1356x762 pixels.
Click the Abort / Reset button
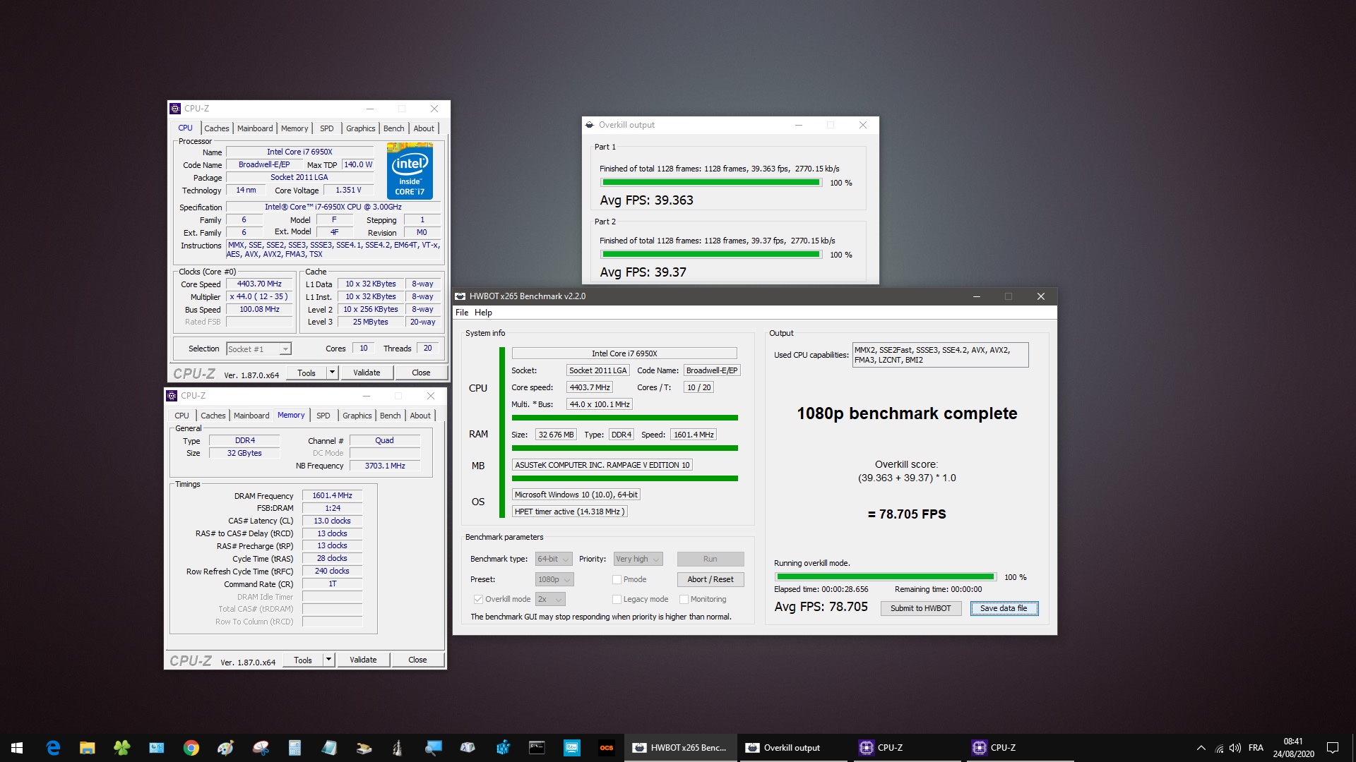710,579
